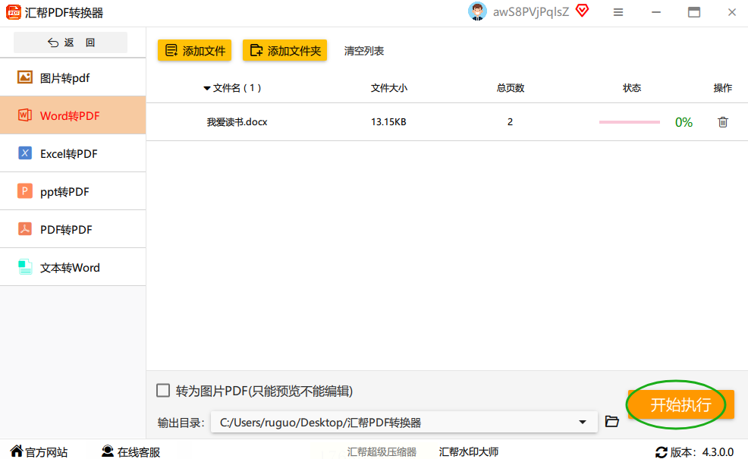Maximize the converter window
The height and width of the screenshot is (459, 748).
click(694, 12)
